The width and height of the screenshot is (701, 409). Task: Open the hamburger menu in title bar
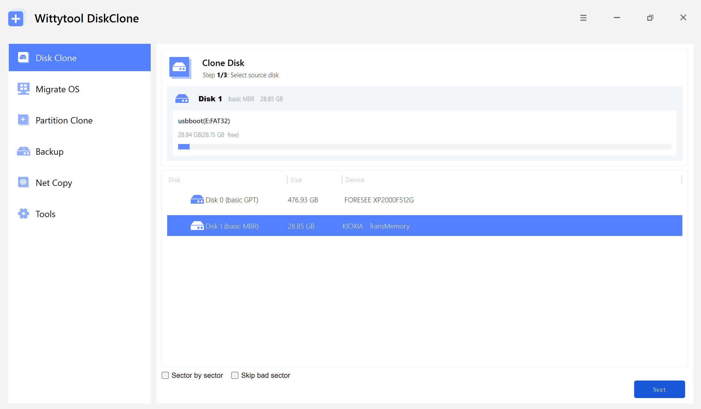click(x=583, y=18)
